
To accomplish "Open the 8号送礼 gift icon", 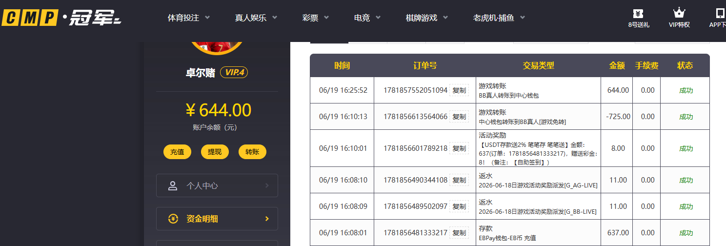I will point(638,14).
